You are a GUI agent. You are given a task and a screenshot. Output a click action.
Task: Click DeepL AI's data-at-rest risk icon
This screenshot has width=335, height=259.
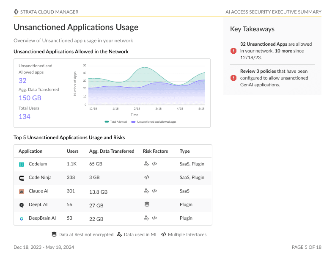tap(147, 204)
